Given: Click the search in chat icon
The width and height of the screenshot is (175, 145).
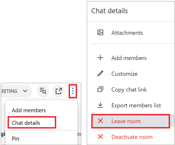Looking at the screenshot, I should 43,91.
